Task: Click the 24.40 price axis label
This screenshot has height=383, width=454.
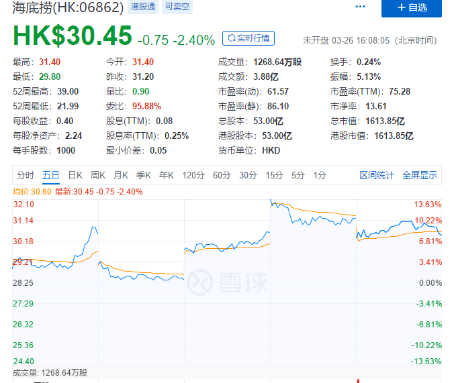Action: tap(24, 362)
